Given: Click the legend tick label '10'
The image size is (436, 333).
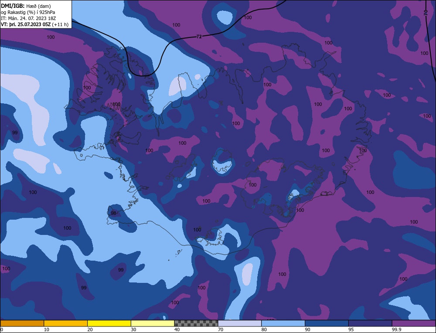Looking at the screenshot, I should click(x=46, y=330).
